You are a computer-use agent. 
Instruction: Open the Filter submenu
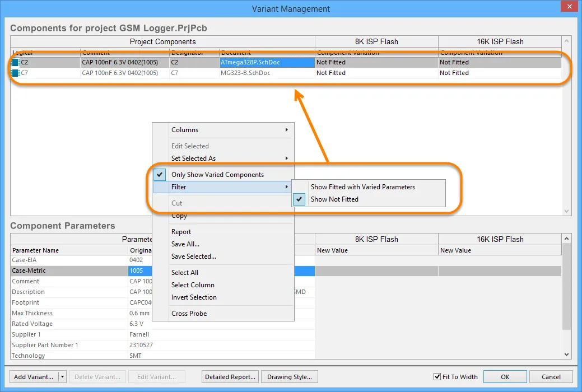pyautogui.click(x=223, y=187)
